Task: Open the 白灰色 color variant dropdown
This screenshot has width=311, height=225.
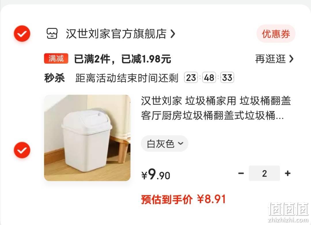Action: [164, 144]
